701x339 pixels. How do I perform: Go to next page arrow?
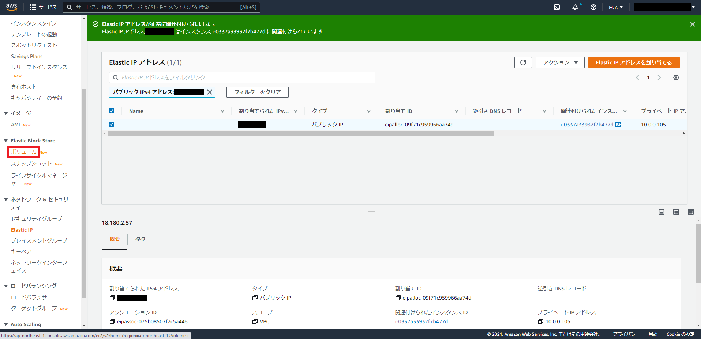coord(659,77)
